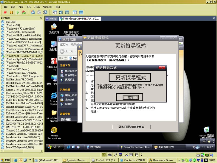Click Alcohol-120% (G:) host taskbar button
Screen dimensions: 217x163
tap(105, 160)
